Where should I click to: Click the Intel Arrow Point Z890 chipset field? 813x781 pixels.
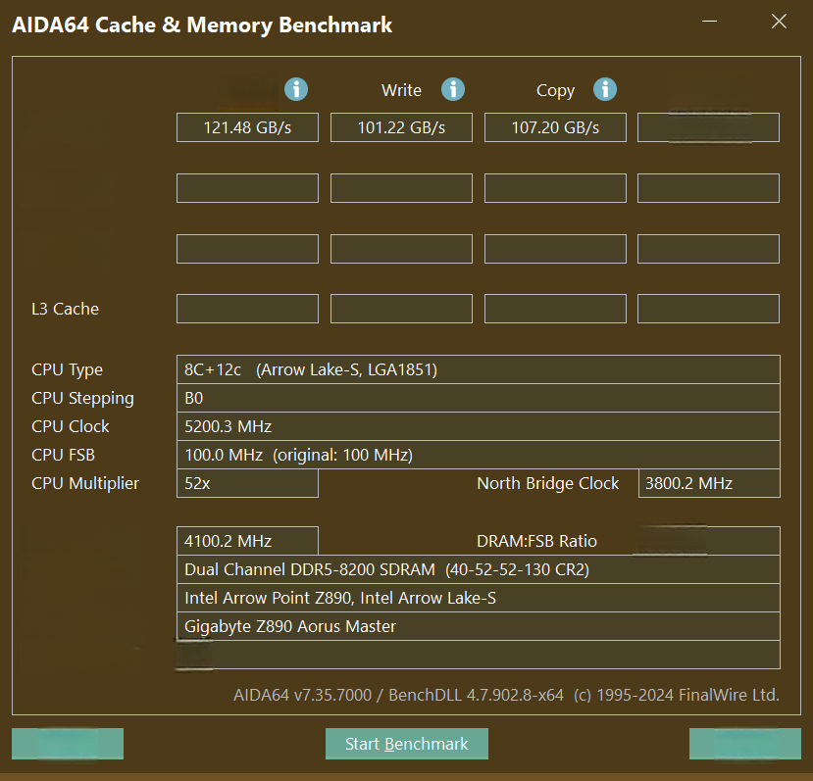(478, 598)
